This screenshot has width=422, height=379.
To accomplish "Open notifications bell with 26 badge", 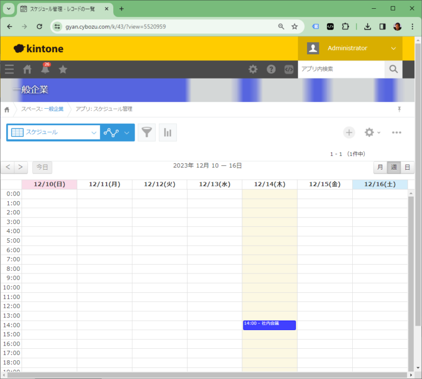I will point(45,69).
